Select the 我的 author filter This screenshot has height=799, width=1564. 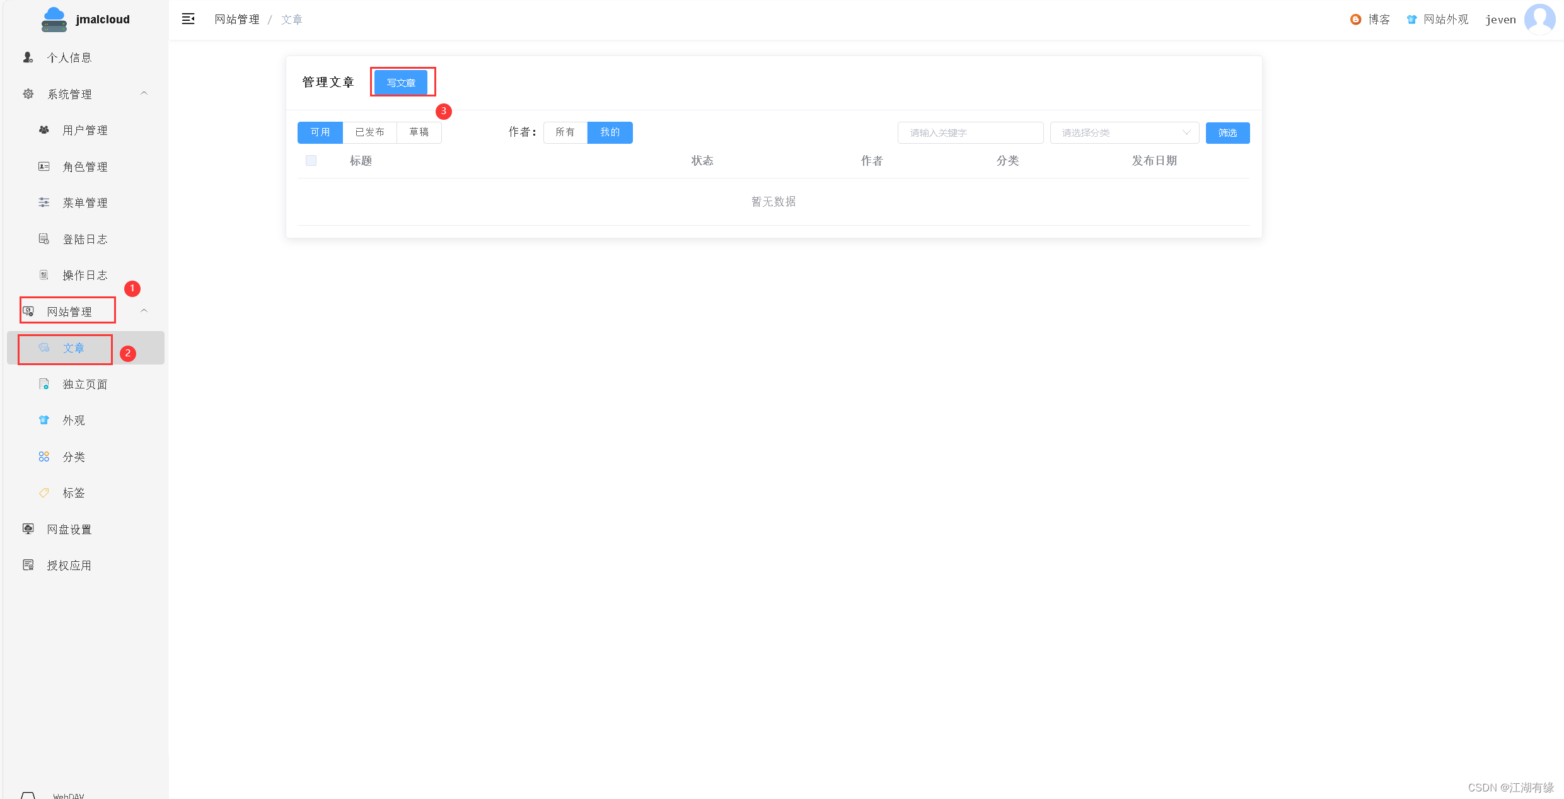click(x=610, y=132)
